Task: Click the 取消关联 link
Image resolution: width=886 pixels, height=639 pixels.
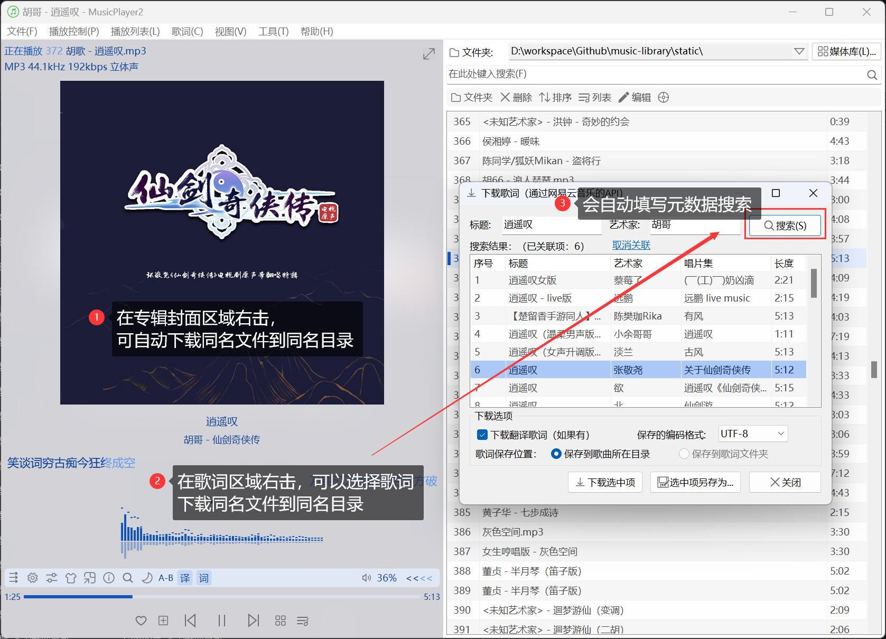Action: [x=631, y=245]
